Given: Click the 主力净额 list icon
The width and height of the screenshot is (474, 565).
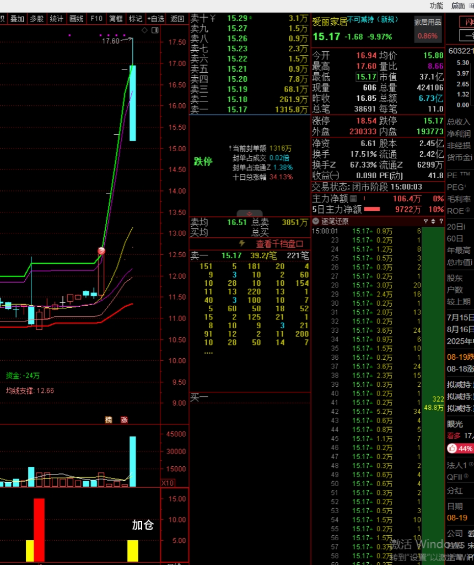Looking at the screenshot, I should click(x=353, y=198).
